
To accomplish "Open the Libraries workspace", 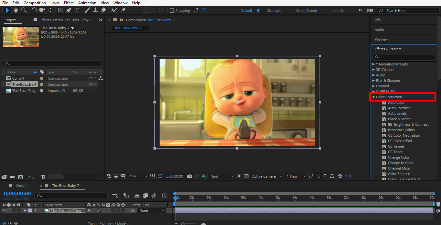I will click(x=338, y=10).
